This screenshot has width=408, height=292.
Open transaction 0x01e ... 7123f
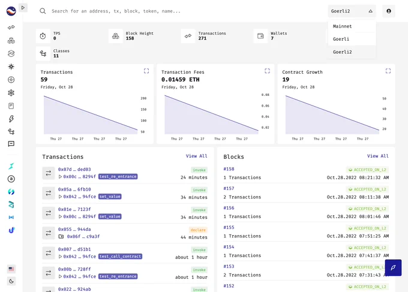pyautogui.click(x=74, y=209)
